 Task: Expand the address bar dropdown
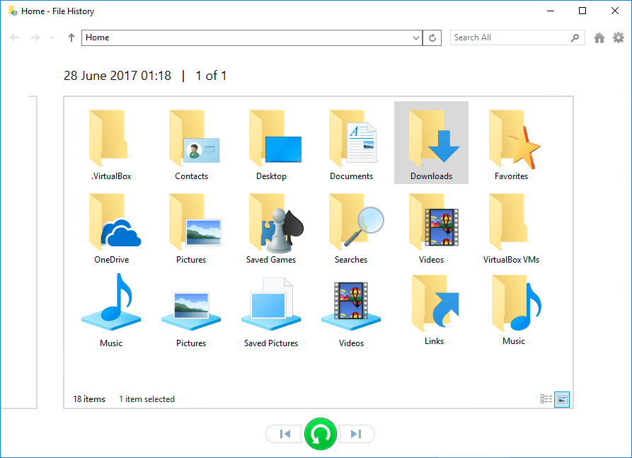click(x=416, y=38)
